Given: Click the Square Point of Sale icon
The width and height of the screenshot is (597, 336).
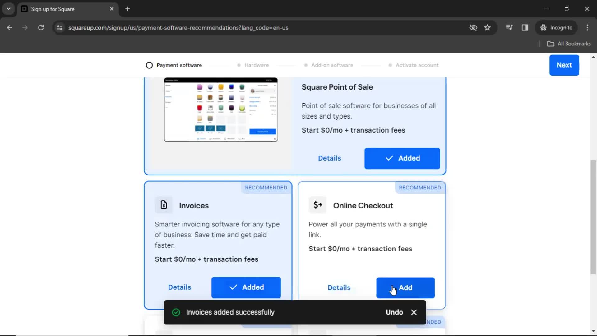Looking at the screenshot, I should point(220,109).
